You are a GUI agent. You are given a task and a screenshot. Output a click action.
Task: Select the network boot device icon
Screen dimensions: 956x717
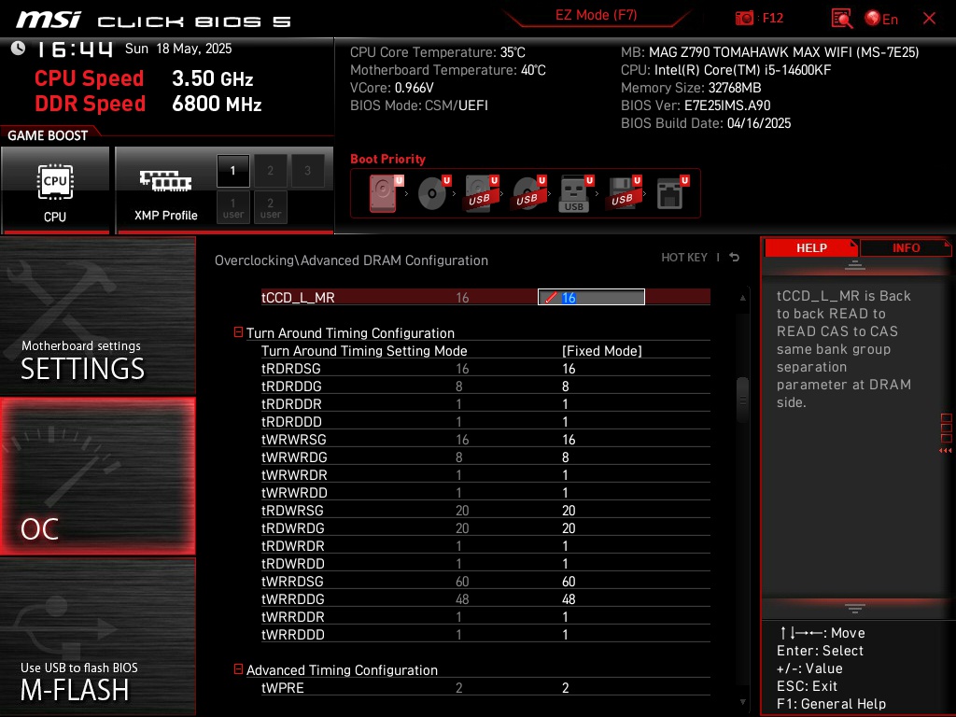point(672,193)
